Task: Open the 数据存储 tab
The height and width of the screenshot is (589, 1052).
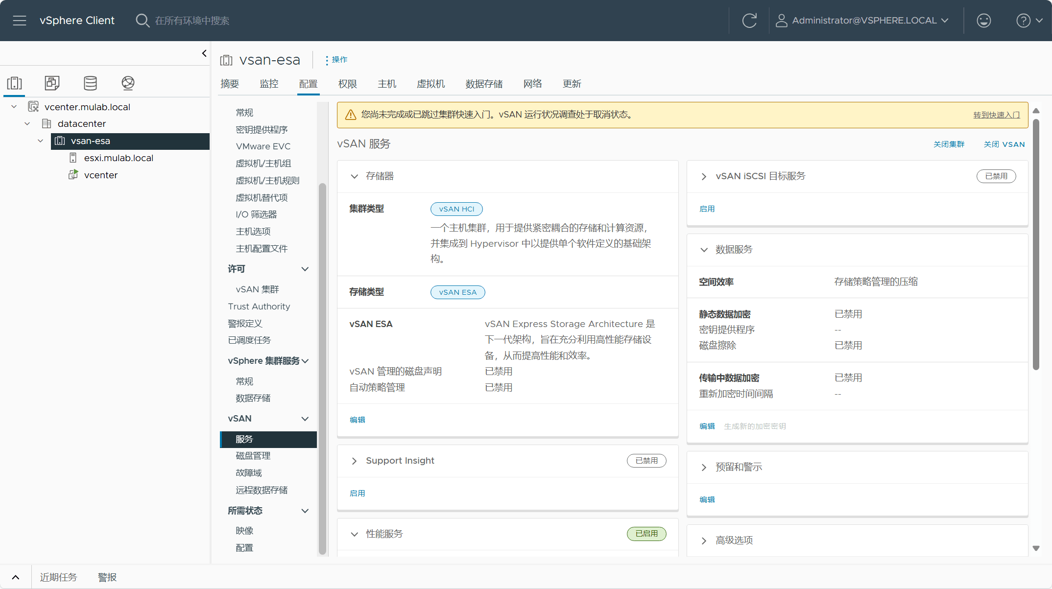Action: (484, 84)
